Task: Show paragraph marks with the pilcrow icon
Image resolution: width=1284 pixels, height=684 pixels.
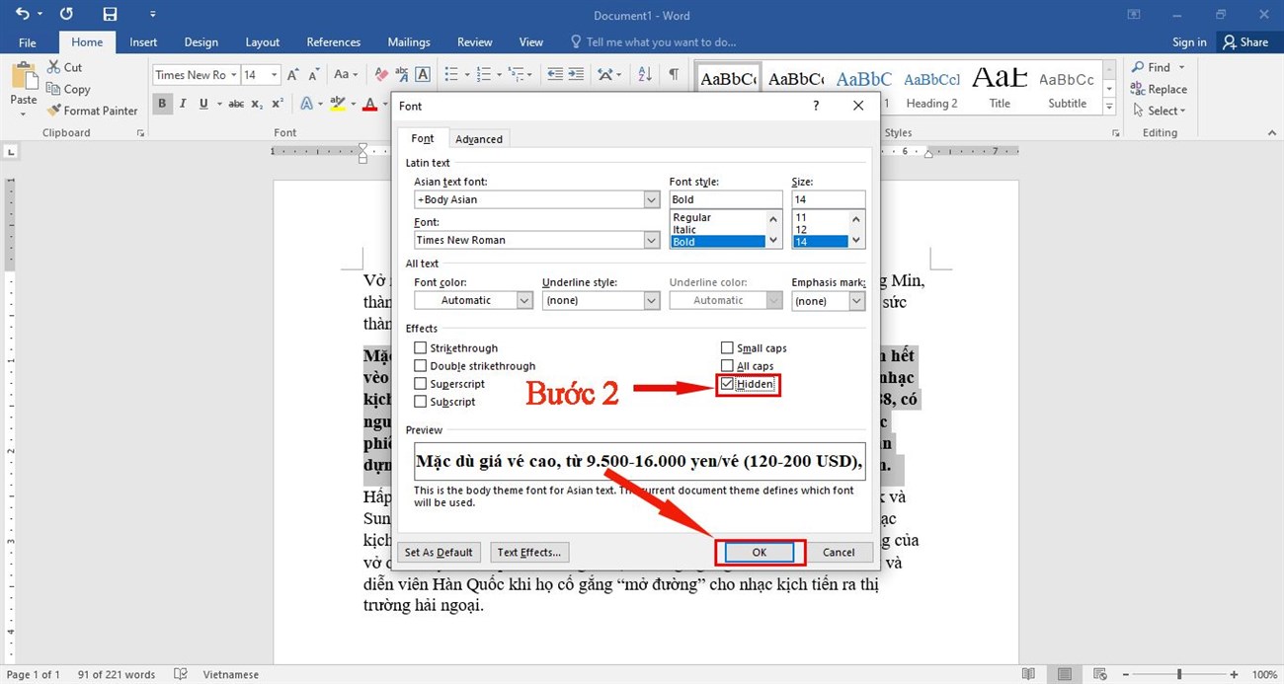Action: coord(674,74)
